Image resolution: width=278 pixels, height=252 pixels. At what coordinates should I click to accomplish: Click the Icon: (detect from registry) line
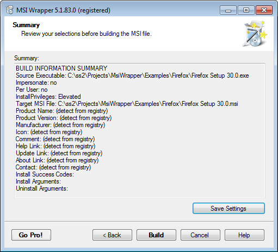[49, 132]
